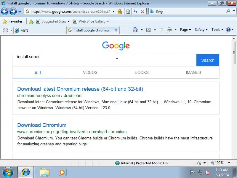Click the security lock icon

(120, 12)
